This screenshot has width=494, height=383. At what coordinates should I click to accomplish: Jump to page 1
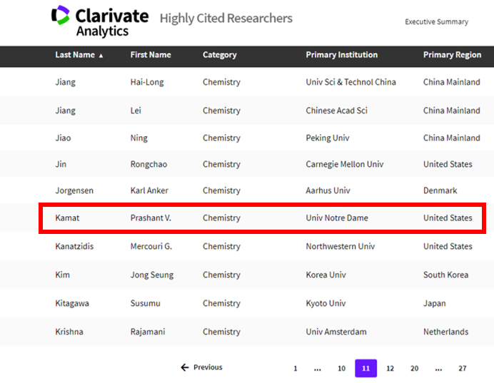[296, 368]
